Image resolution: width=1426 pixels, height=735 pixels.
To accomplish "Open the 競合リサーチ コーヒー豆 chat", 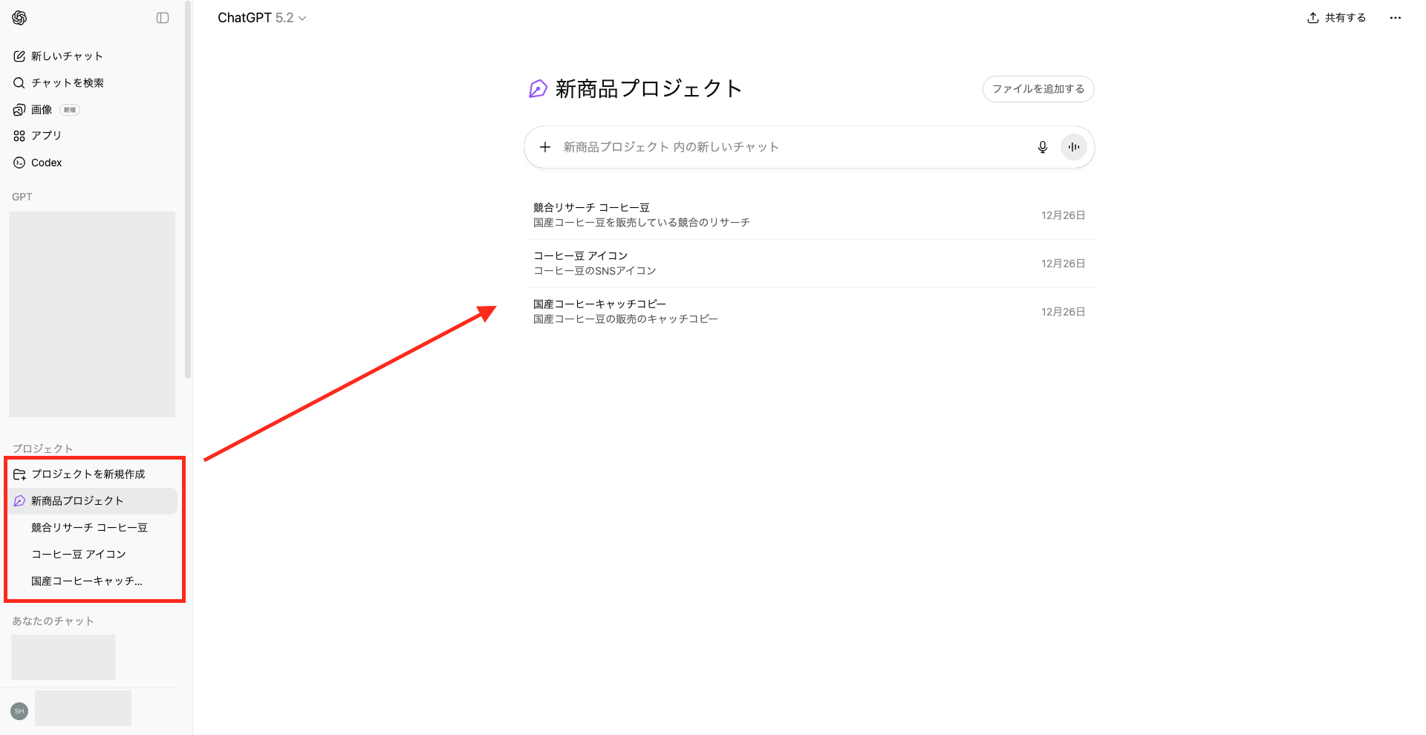I will pyautogui.click(x=88, y=527).
